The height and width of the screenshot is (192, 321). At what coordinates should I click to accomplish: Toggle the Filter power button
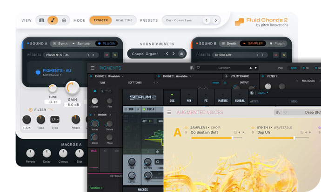(31, 110)
